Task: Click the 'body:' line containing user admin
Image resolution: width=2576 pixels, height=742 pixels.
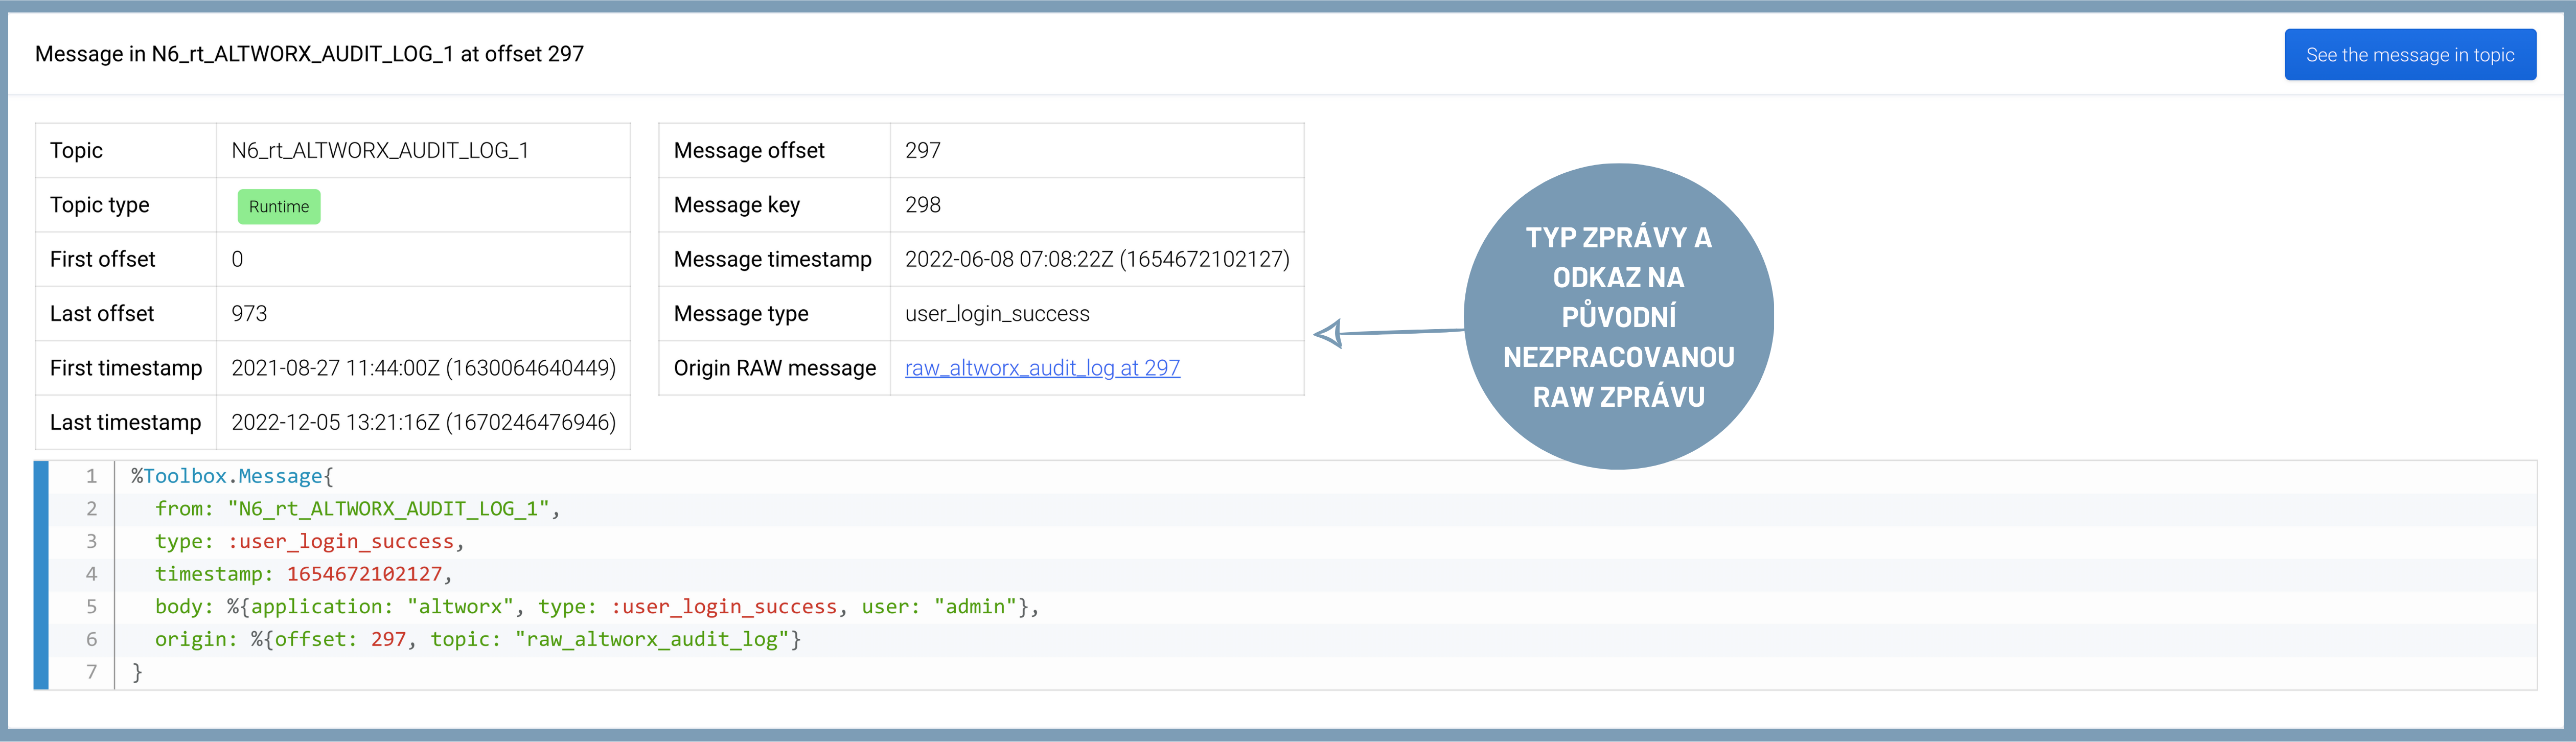Action: [x=596, y=607]
